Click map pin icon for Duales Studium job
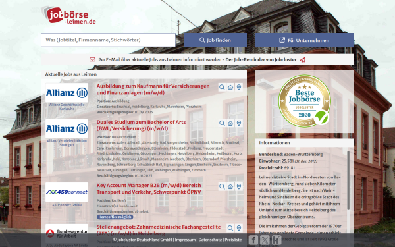This screenshot has height=247, width=395. click(239, 123)
